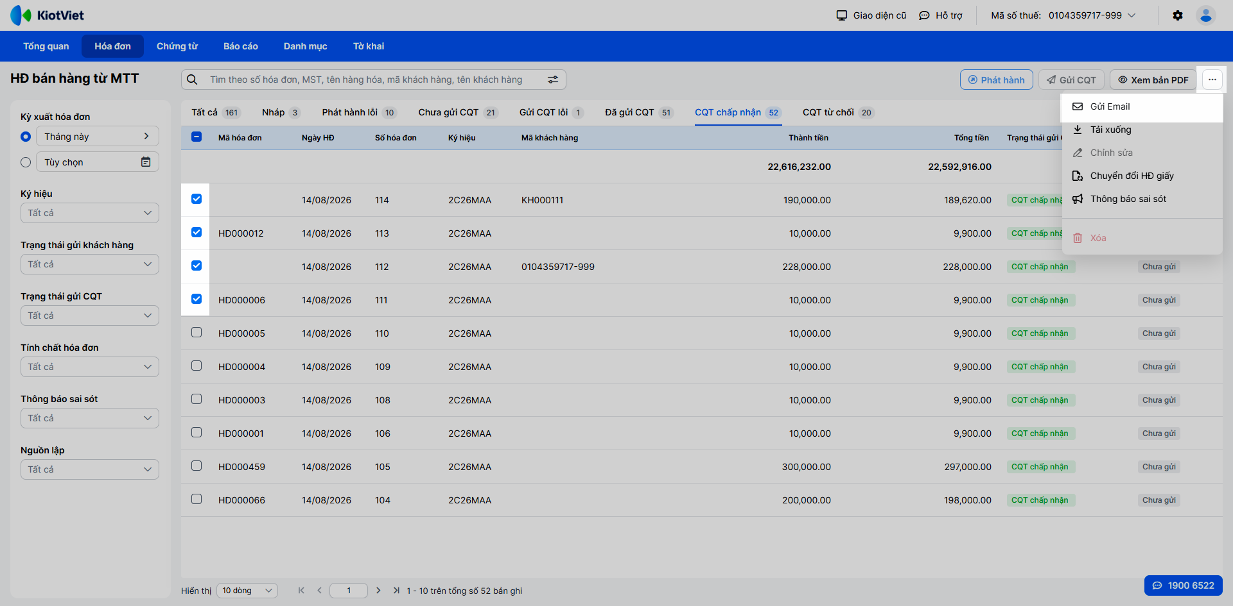Choose Thông báo sai sót menu item
Viewport: 1233px width, 606px height.
1142,199
